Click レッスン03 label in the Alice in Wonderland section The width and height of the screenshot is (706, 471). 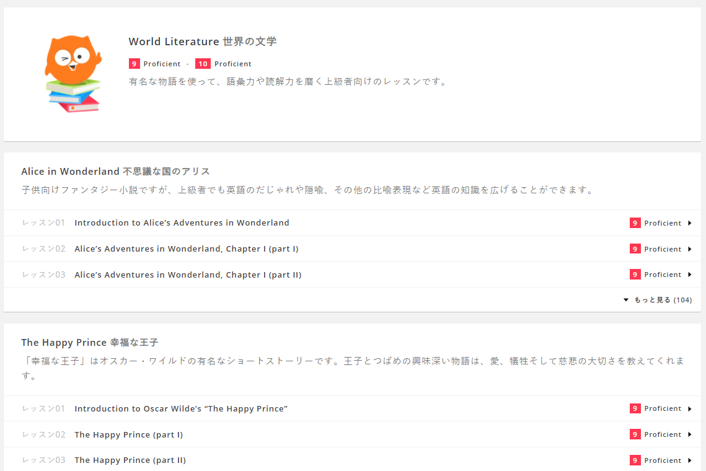tap(43, 275)
